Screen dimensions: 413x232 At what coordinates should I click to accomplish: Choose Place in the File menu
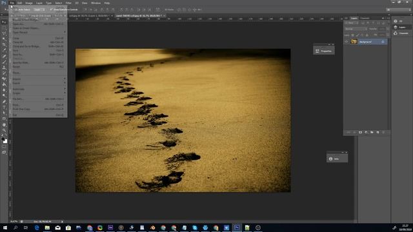tap(38, 73)
